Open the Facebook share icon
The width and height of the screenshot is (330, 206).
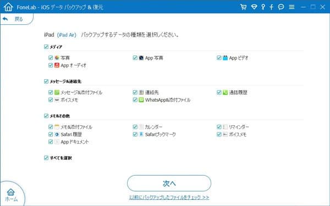click(x=271, y=7)
